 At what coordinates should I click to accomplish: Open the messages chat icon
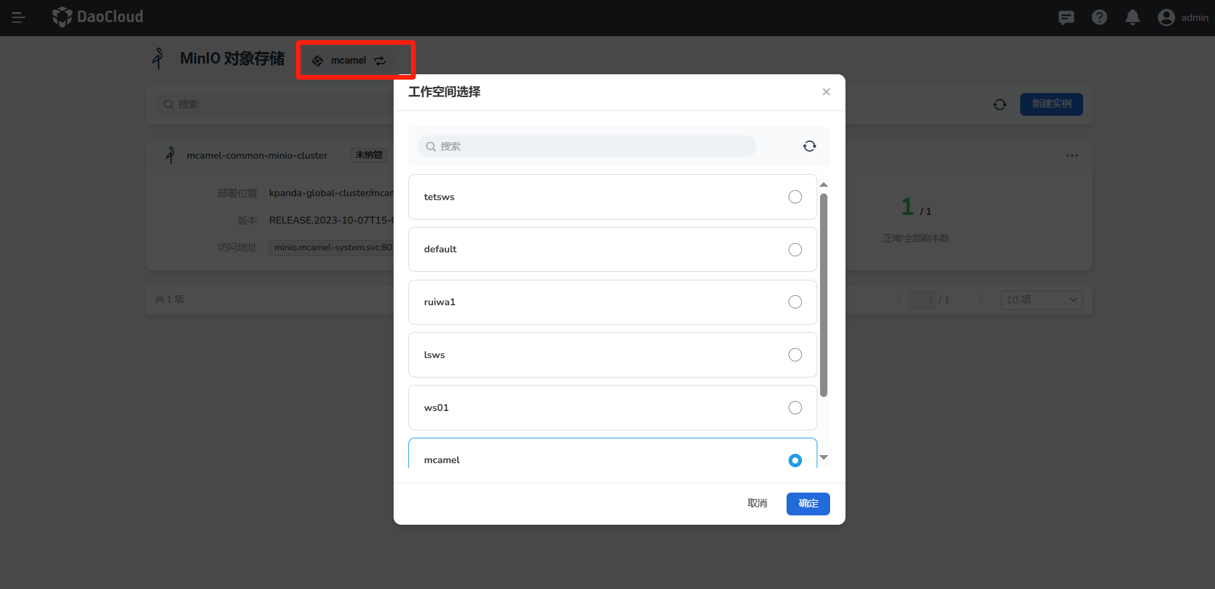(x=1066, y=17)
